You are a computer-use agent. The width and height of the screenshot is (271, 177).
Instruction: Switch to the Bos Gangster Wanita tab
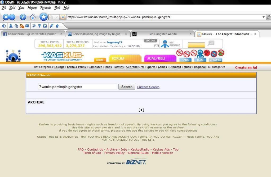coord(162,34)
